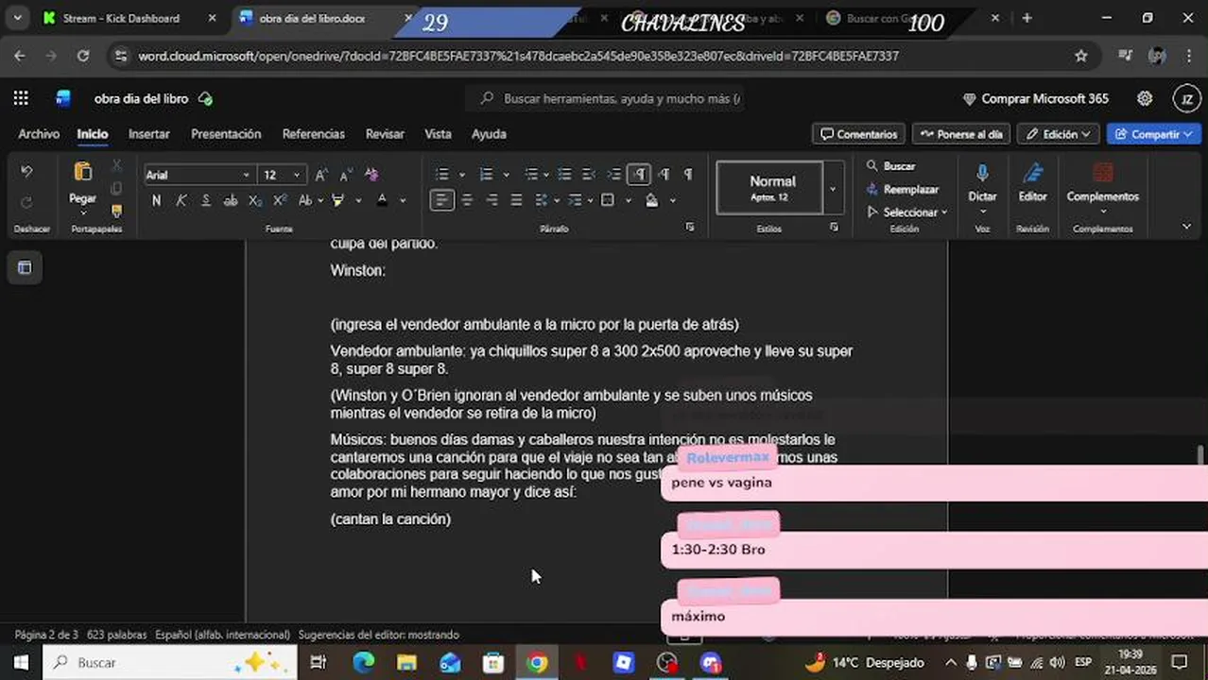The width and height of the screenshot is (1208, 680).
Task: Open the Seleccionar dropdown
Action: 906,212
